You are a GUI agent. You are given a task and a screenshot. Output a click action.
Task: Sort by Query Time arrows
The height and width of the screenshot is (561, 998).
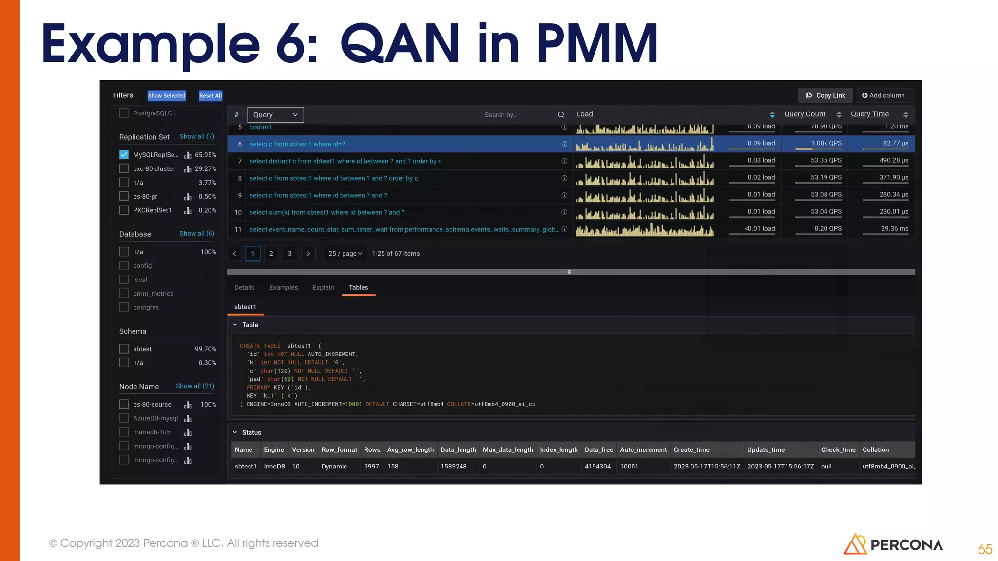(x=905, y=115)
